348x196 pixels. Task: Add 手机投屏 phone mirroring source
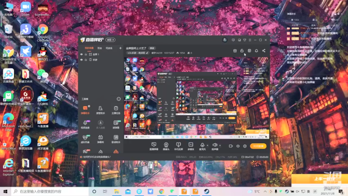178,146
